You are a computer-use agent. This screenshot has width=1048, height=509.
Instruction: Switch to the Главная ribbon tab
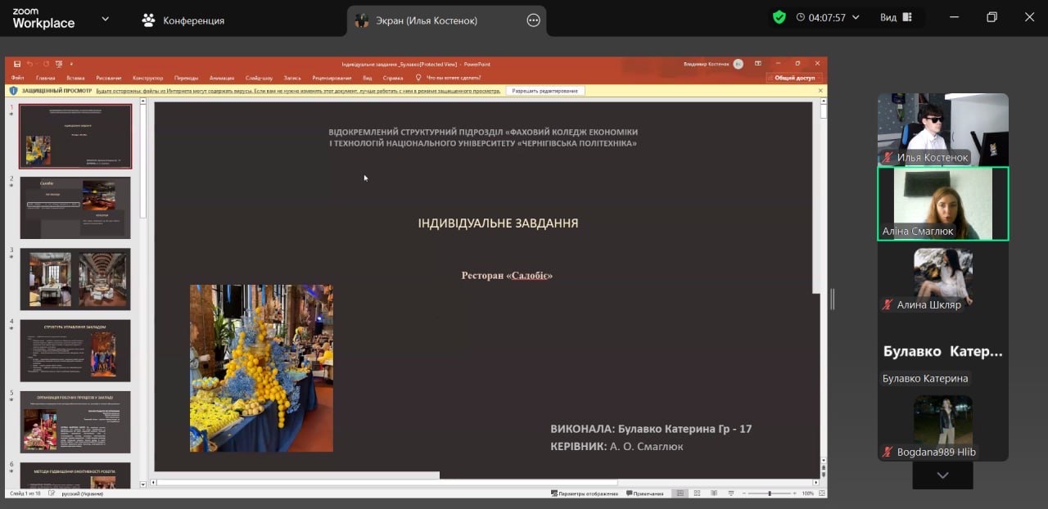tap(46, 78)
